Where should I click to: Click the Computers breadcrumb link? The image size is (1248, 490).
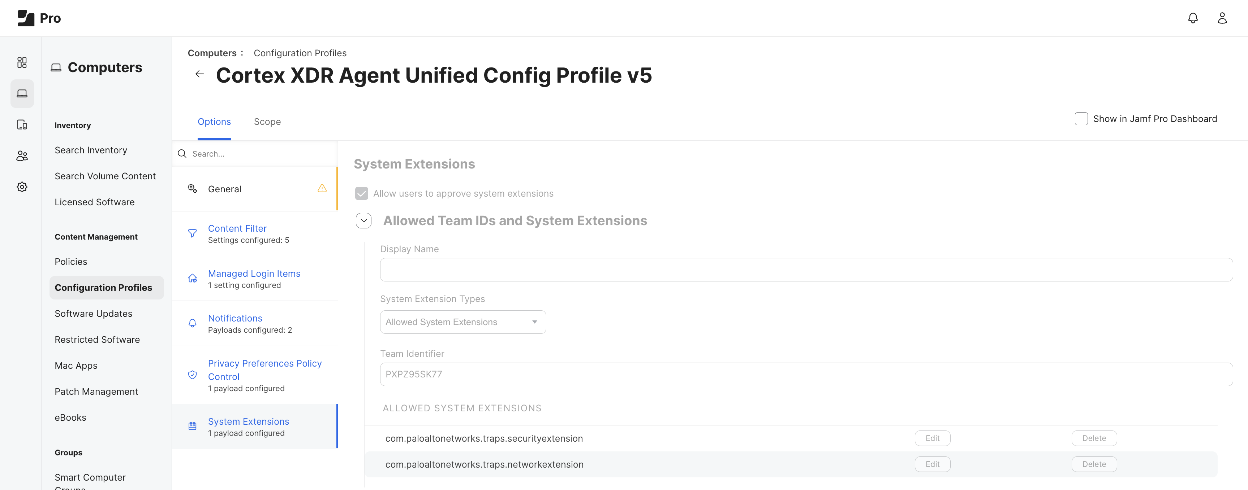click(x=212, y=53)
